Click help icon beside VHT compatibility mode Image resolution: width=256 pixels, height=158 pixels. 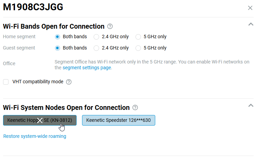69,82
